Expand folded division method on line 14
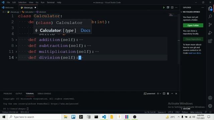The width and height of the screenshot is (214, 120). (16, 58)
